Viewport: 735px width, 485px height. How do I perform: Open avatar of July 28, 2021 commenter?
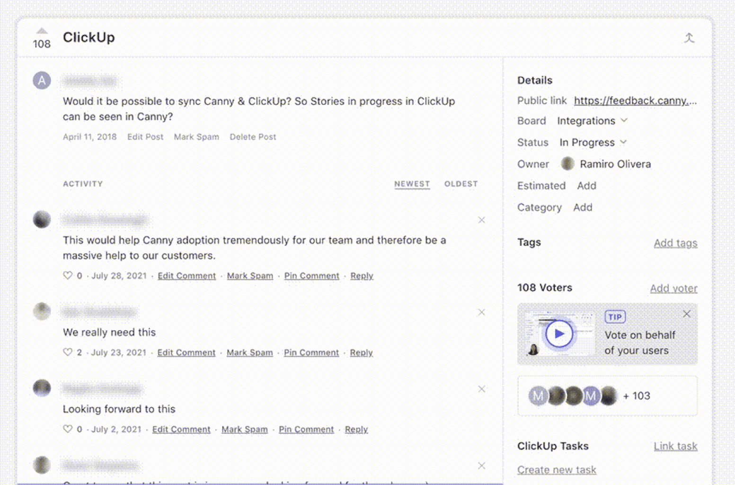pyautogui.click(x=42, y=220)
